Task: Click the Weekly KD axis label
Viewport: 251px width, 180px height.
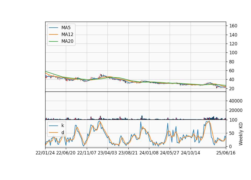Action: pos(241,134)
